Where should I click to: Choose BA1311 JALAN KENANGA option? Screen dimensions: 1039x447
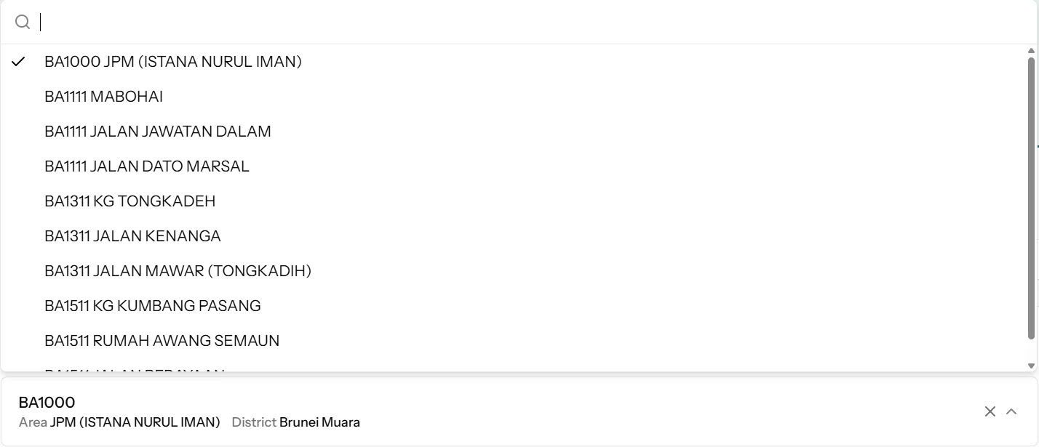coord(132,236)
